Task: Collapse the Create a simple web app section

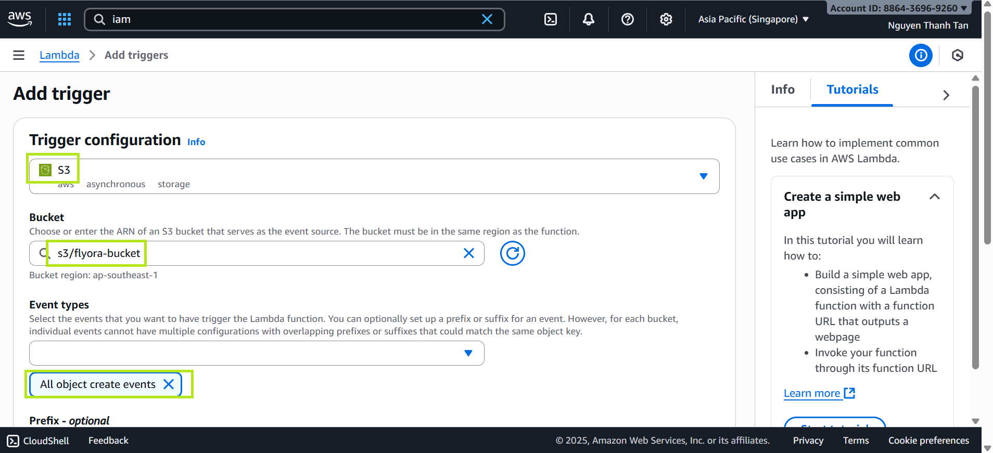Action: pyautogui.click(x=934, y=197)
